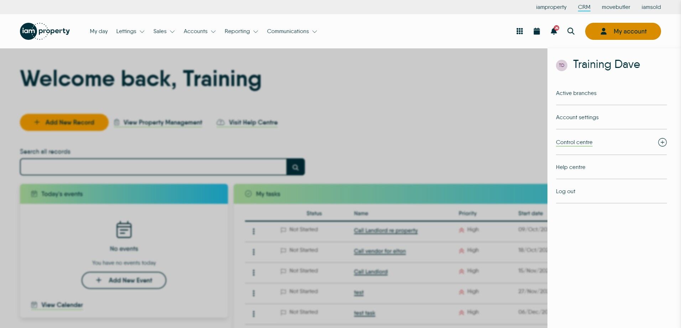
Task: Select the CRM tab in the top bar
Action: [x=584, y=7]
